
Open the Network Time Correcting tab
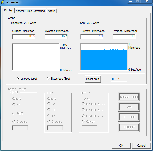coord(30,11)
